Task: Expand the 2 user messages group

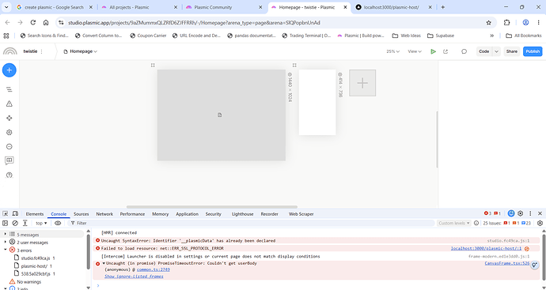Action: tap(6, 242)
